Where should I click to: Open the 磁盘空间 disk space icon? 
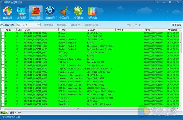click(x=50, y=13)
